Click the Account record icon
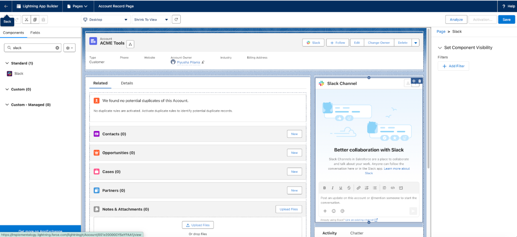Viewport: 517px width, 237px height. (x=93, y=41)
